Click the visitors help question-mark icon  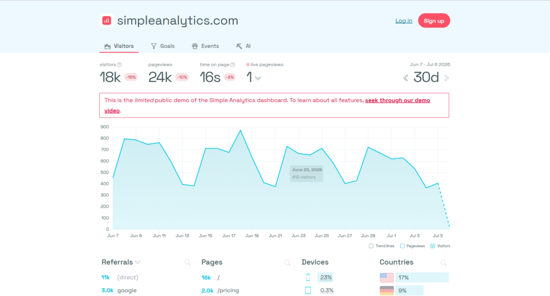point(119,65)
